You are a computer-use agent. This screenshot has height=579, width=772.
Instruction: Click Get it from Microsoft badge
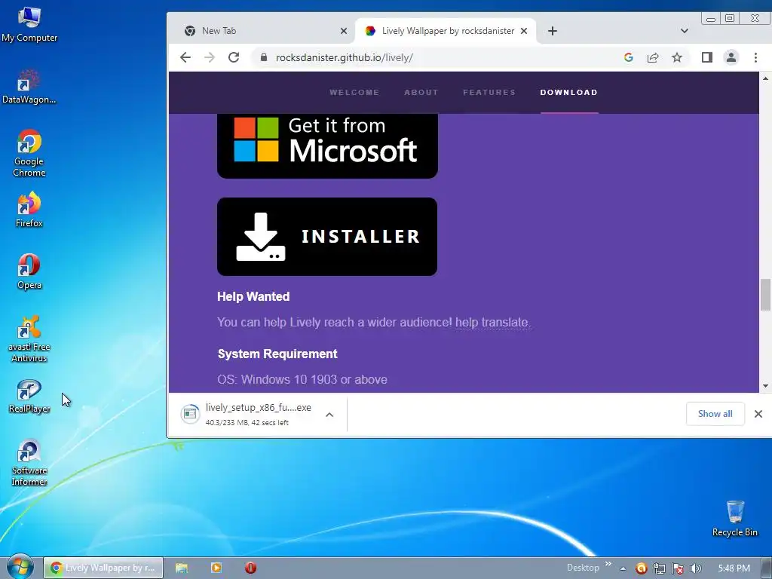[327, 146]
